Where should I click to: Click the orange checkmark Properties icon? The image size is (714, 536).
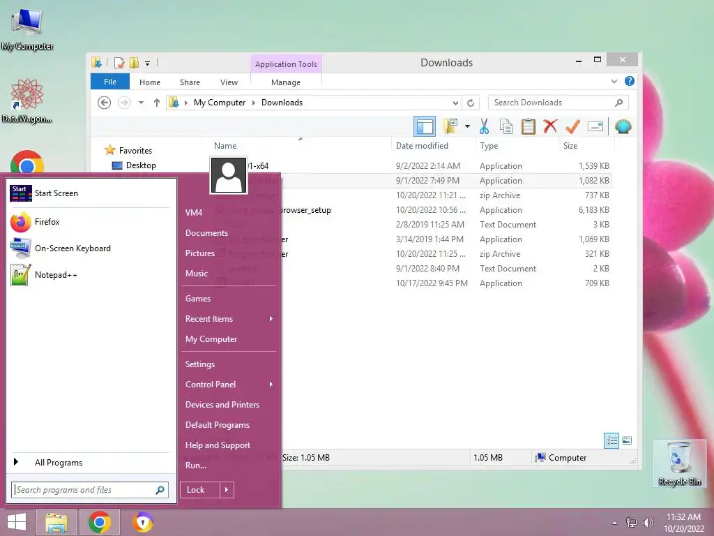[572, 126]
